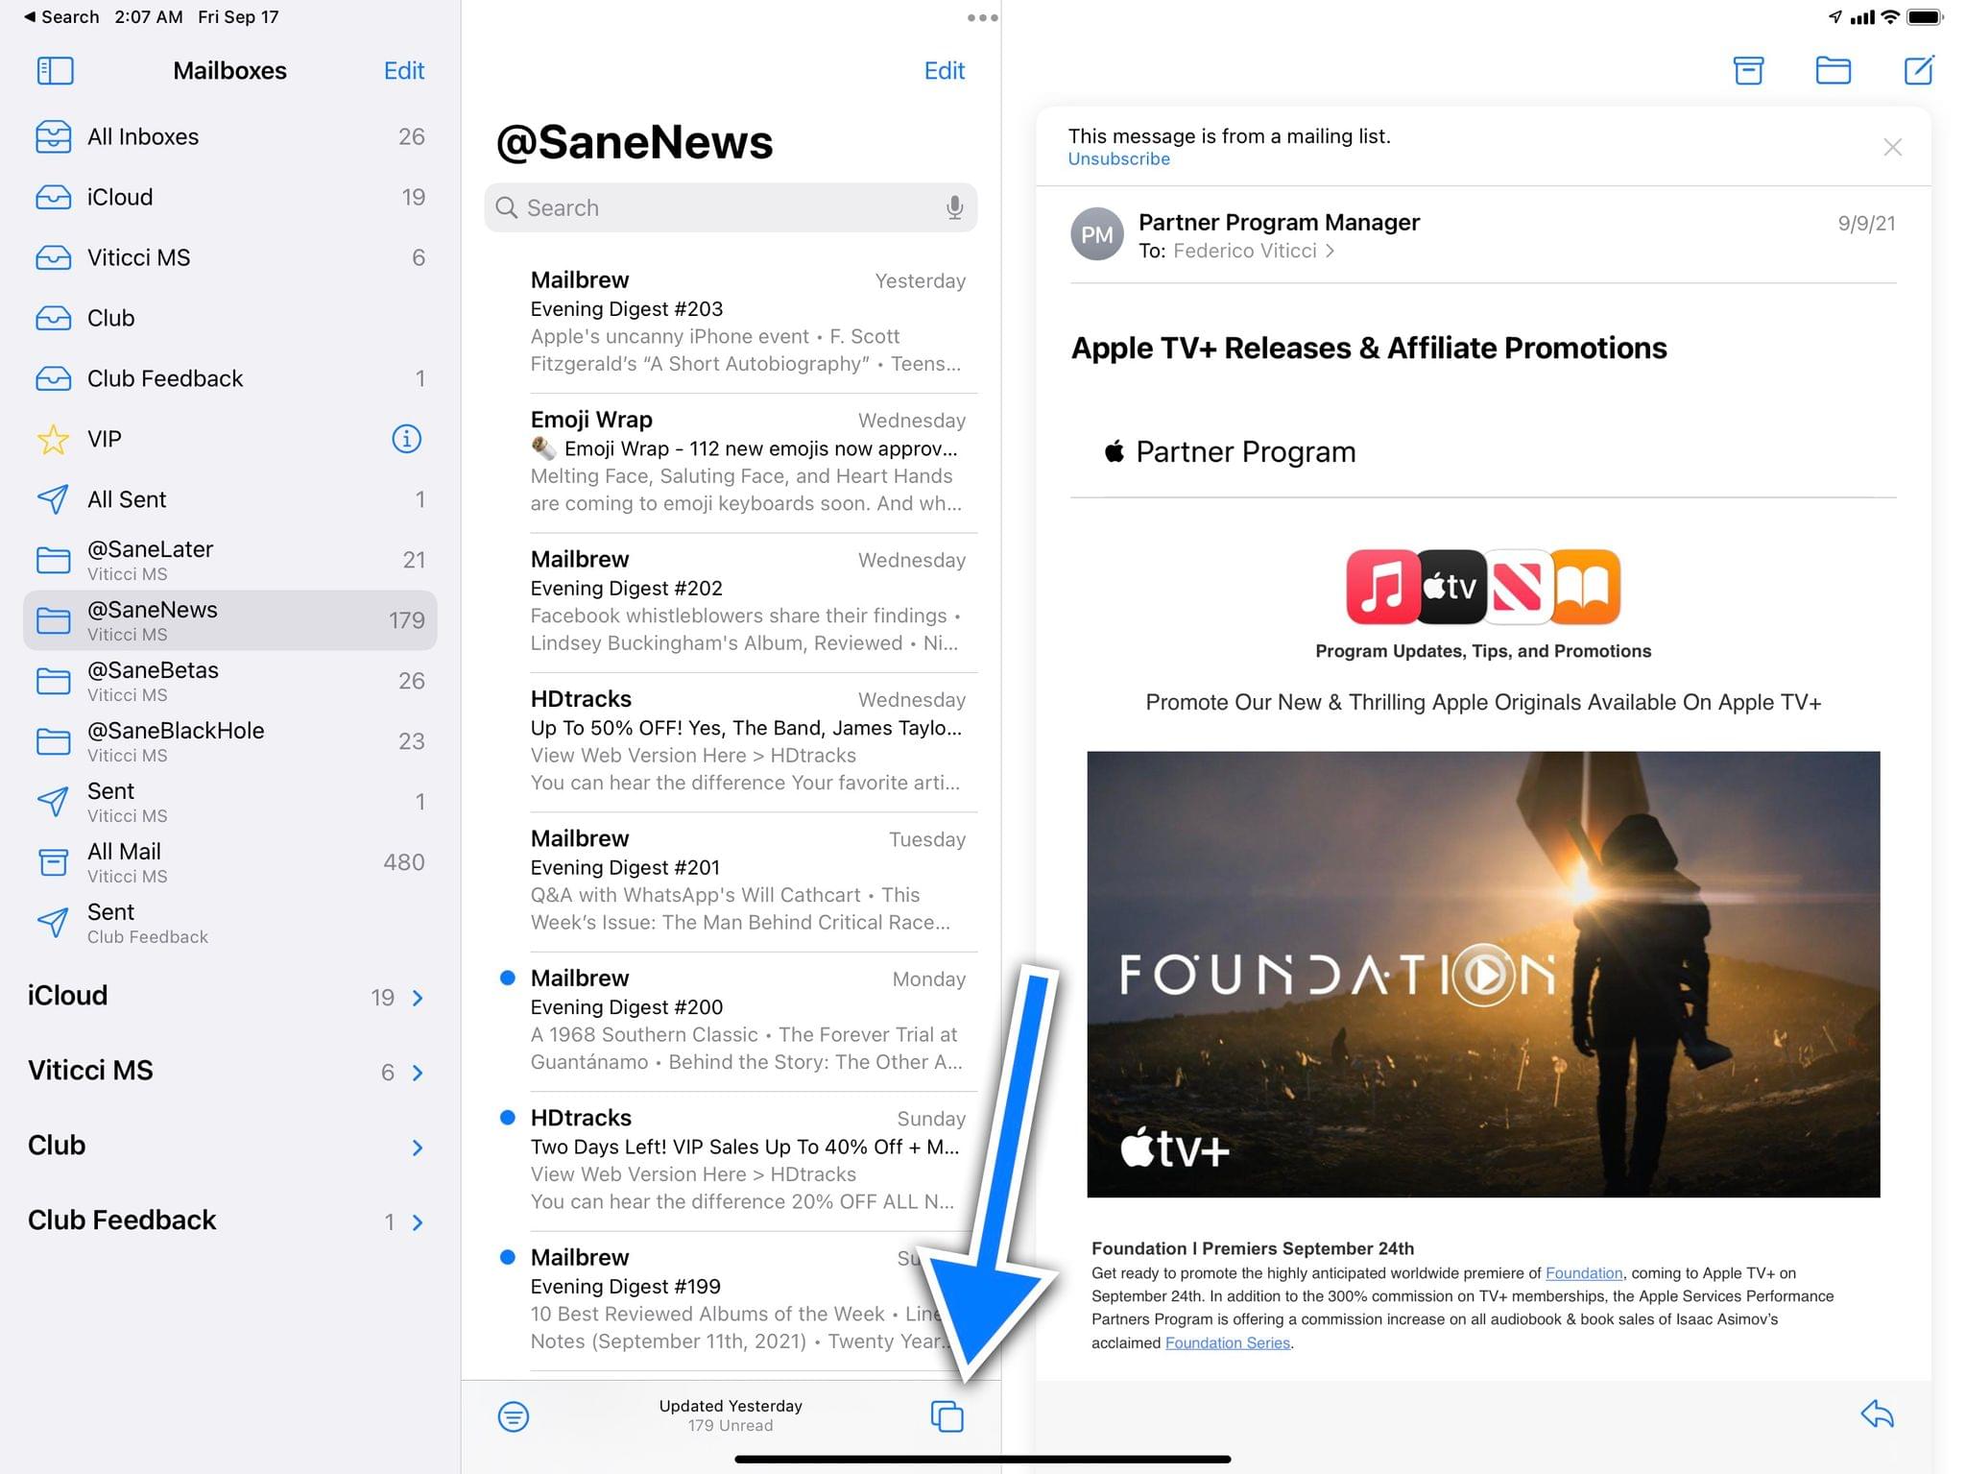The image size is (1966, 1474).
Task: Open the @SaneLater folder
Action: coord(230,560)
